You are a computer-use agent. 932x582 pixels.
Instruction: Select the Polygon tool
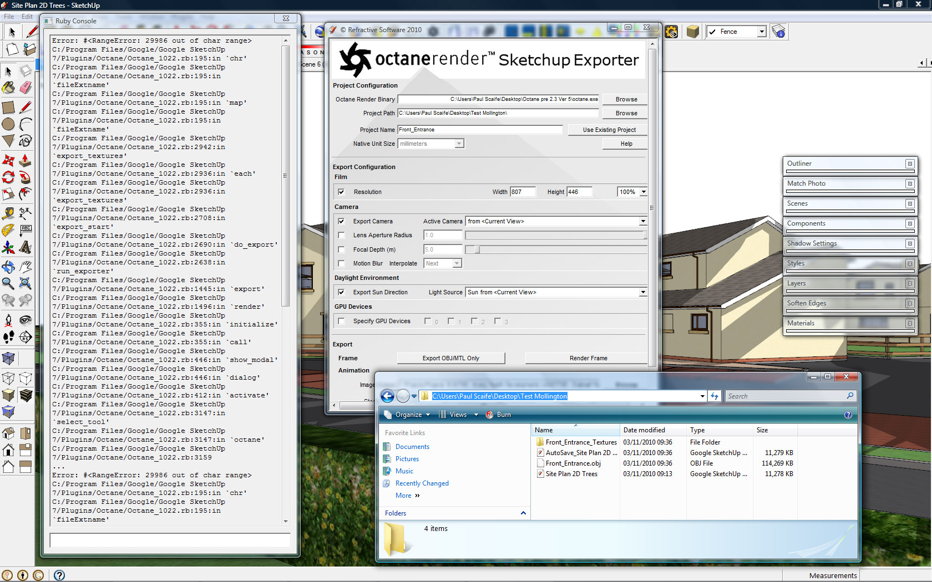point(8,141)
